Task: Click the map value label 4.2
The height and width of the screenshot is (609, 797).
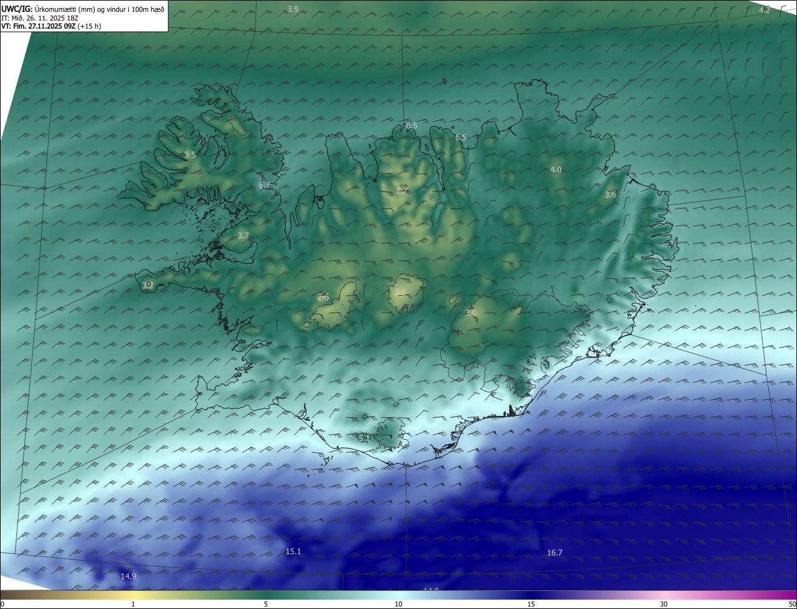Action: [x=765, y=11]
